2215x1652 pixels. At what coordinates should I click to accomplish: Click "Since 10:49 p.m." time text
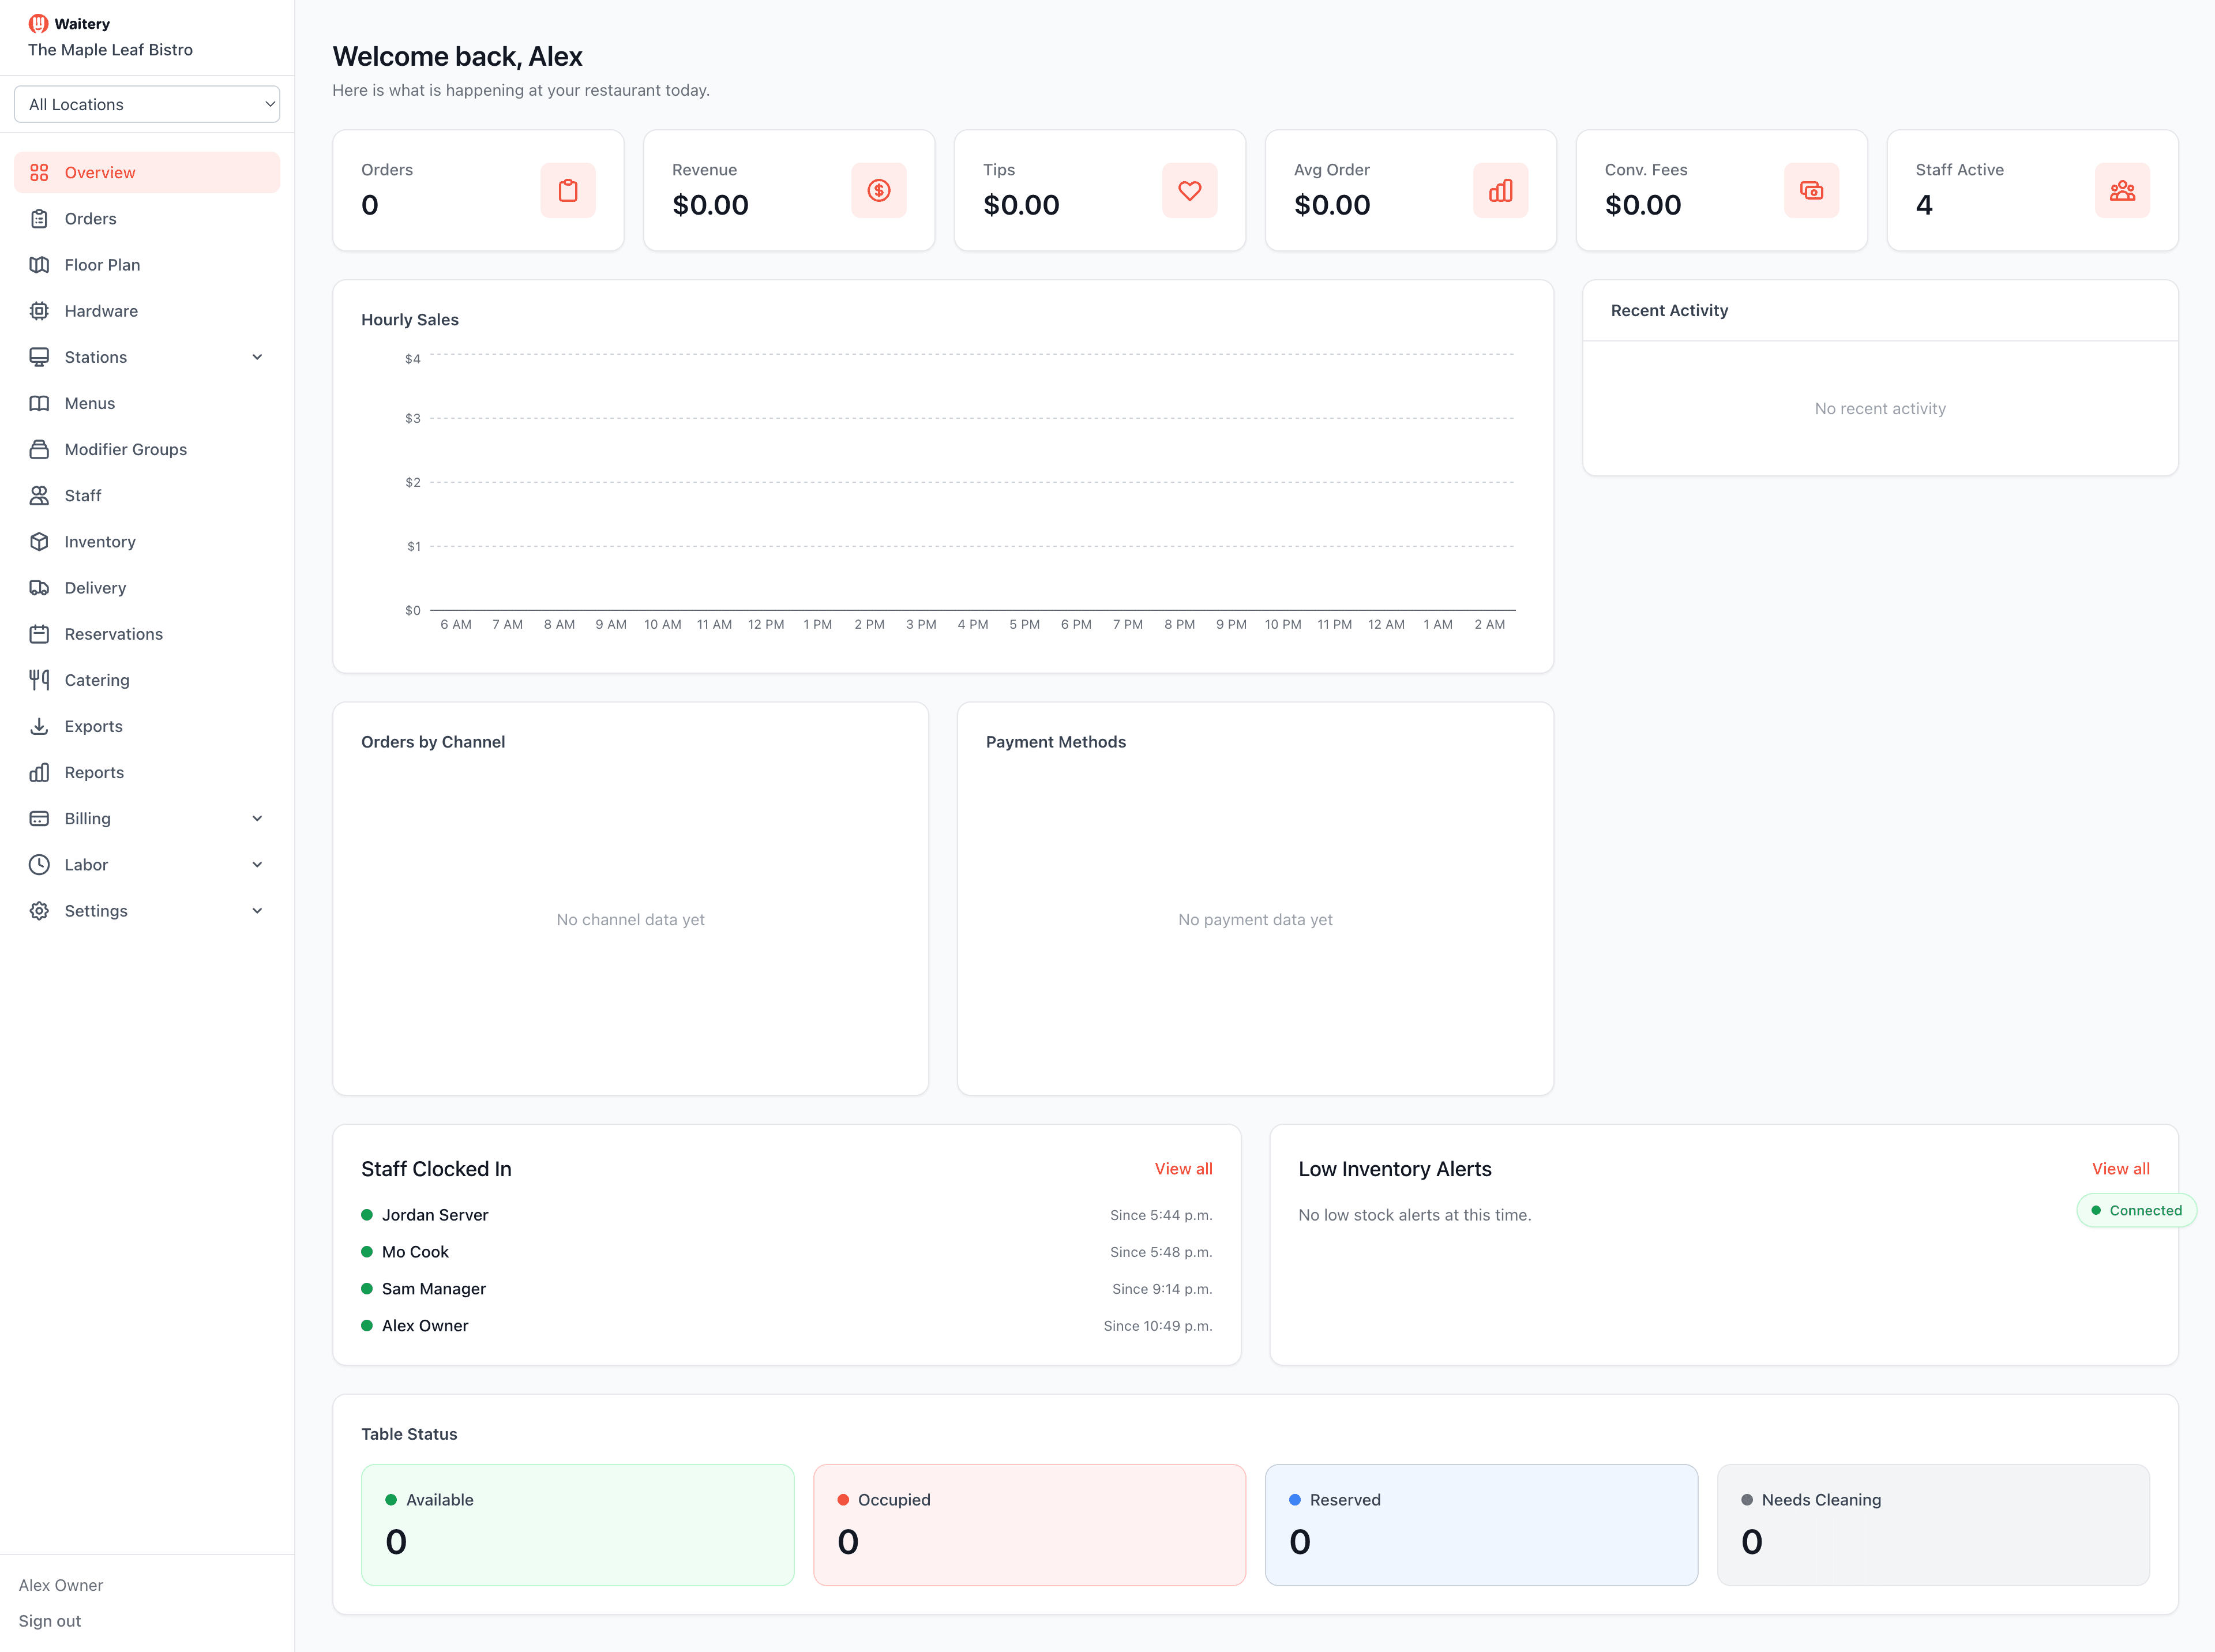point(1158,1326)
